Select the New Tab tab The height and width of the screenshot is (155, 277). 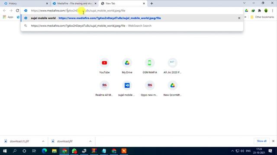point(123,3)
